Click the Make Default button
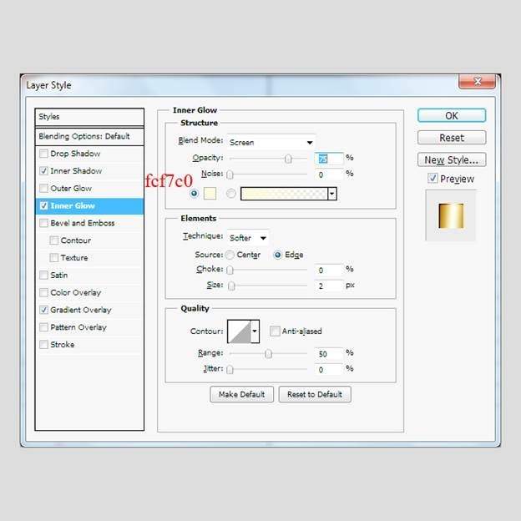This screenshot has width=521, height=521. tap(241, 394)
